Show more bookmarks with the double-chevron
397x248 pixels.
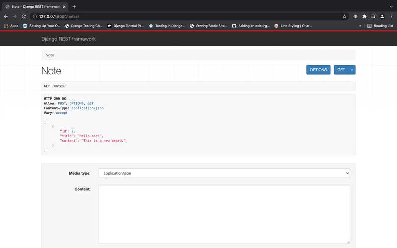pyautogui.click(x=360, y=26)
